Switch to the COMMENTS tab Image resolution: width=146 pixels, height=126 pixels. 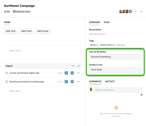click(x=95, y=81)
